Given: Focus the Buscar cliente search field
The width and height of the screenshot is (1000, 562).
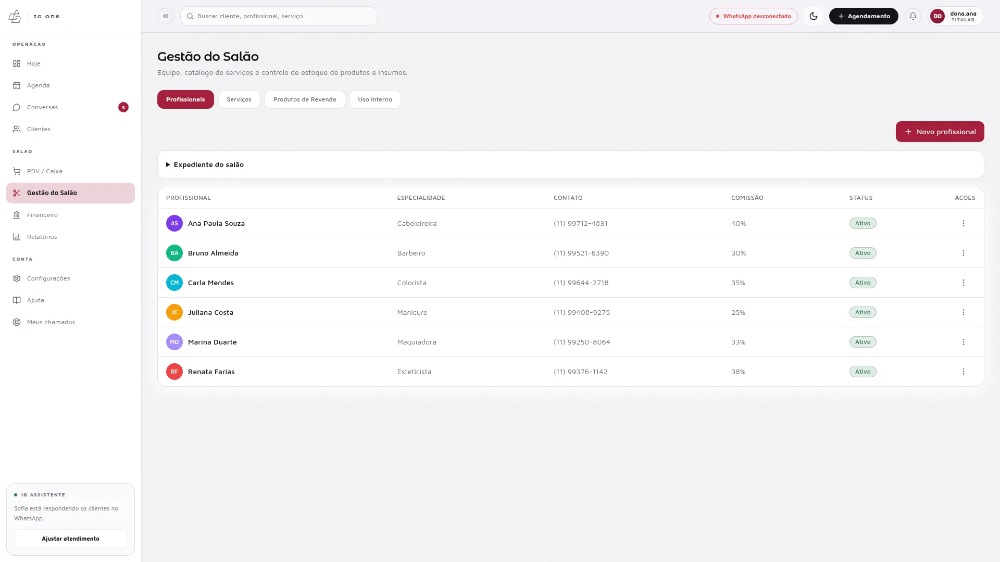Looking at the screenshot, I should click(x=279, y=16).
